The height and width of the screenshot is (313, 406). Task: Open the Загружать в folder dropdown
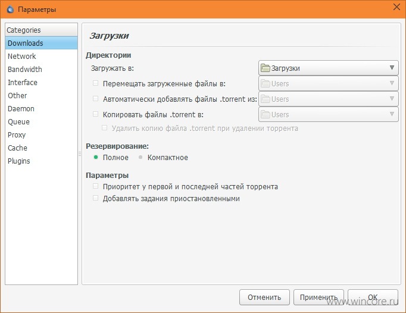pos(329,68)
